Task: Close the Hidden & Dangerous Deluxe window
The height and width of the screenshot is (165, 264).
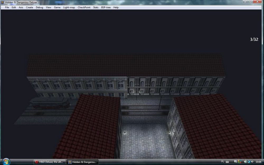Action: point(257,2)
